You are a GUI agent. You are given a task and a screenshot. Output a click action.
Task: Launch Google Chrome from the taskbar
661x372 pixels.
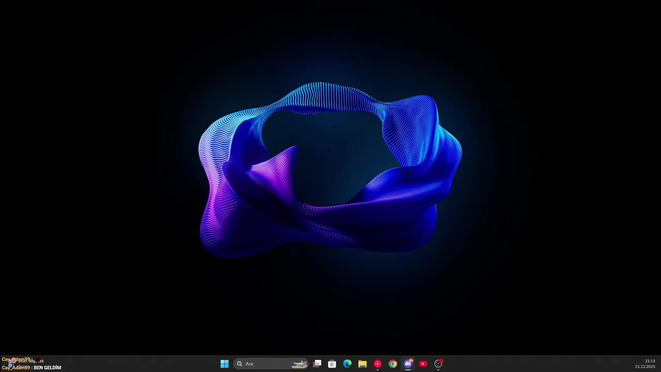[x=392, y=364]
